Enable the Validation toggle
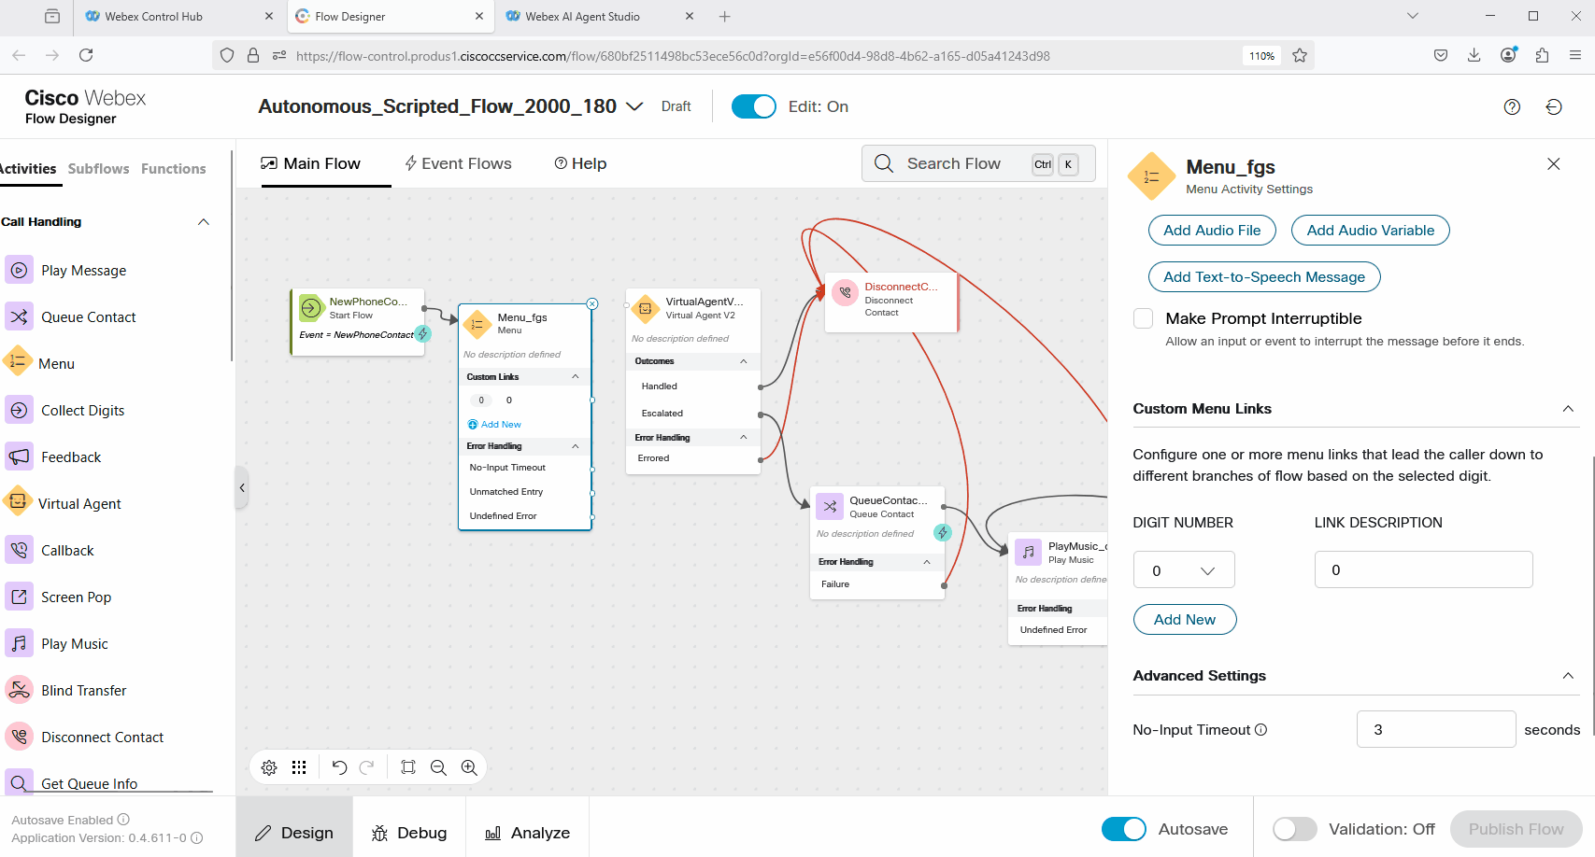The width and height of the screenshot is (1595, 857). pos(1294,829)
